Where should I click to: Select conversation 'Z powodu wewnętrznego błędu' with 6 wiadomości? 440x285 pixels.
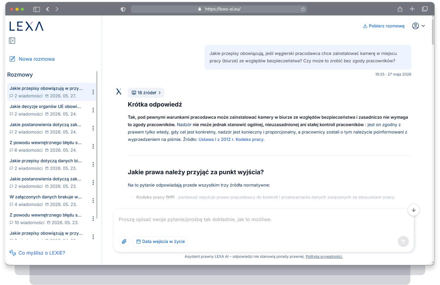tap(51, 146)
